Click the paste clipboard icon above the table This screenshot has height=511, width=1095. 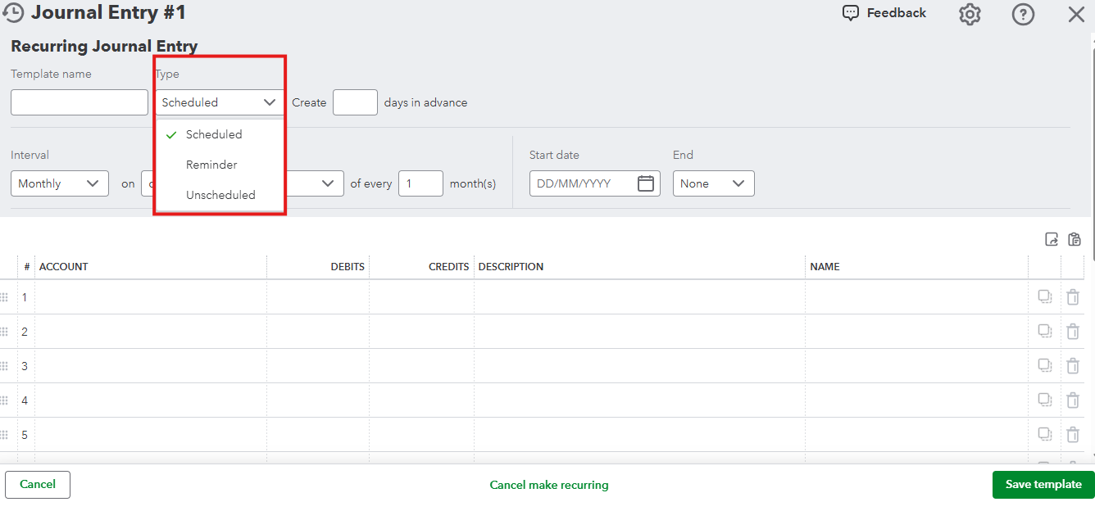(1075, 239)
